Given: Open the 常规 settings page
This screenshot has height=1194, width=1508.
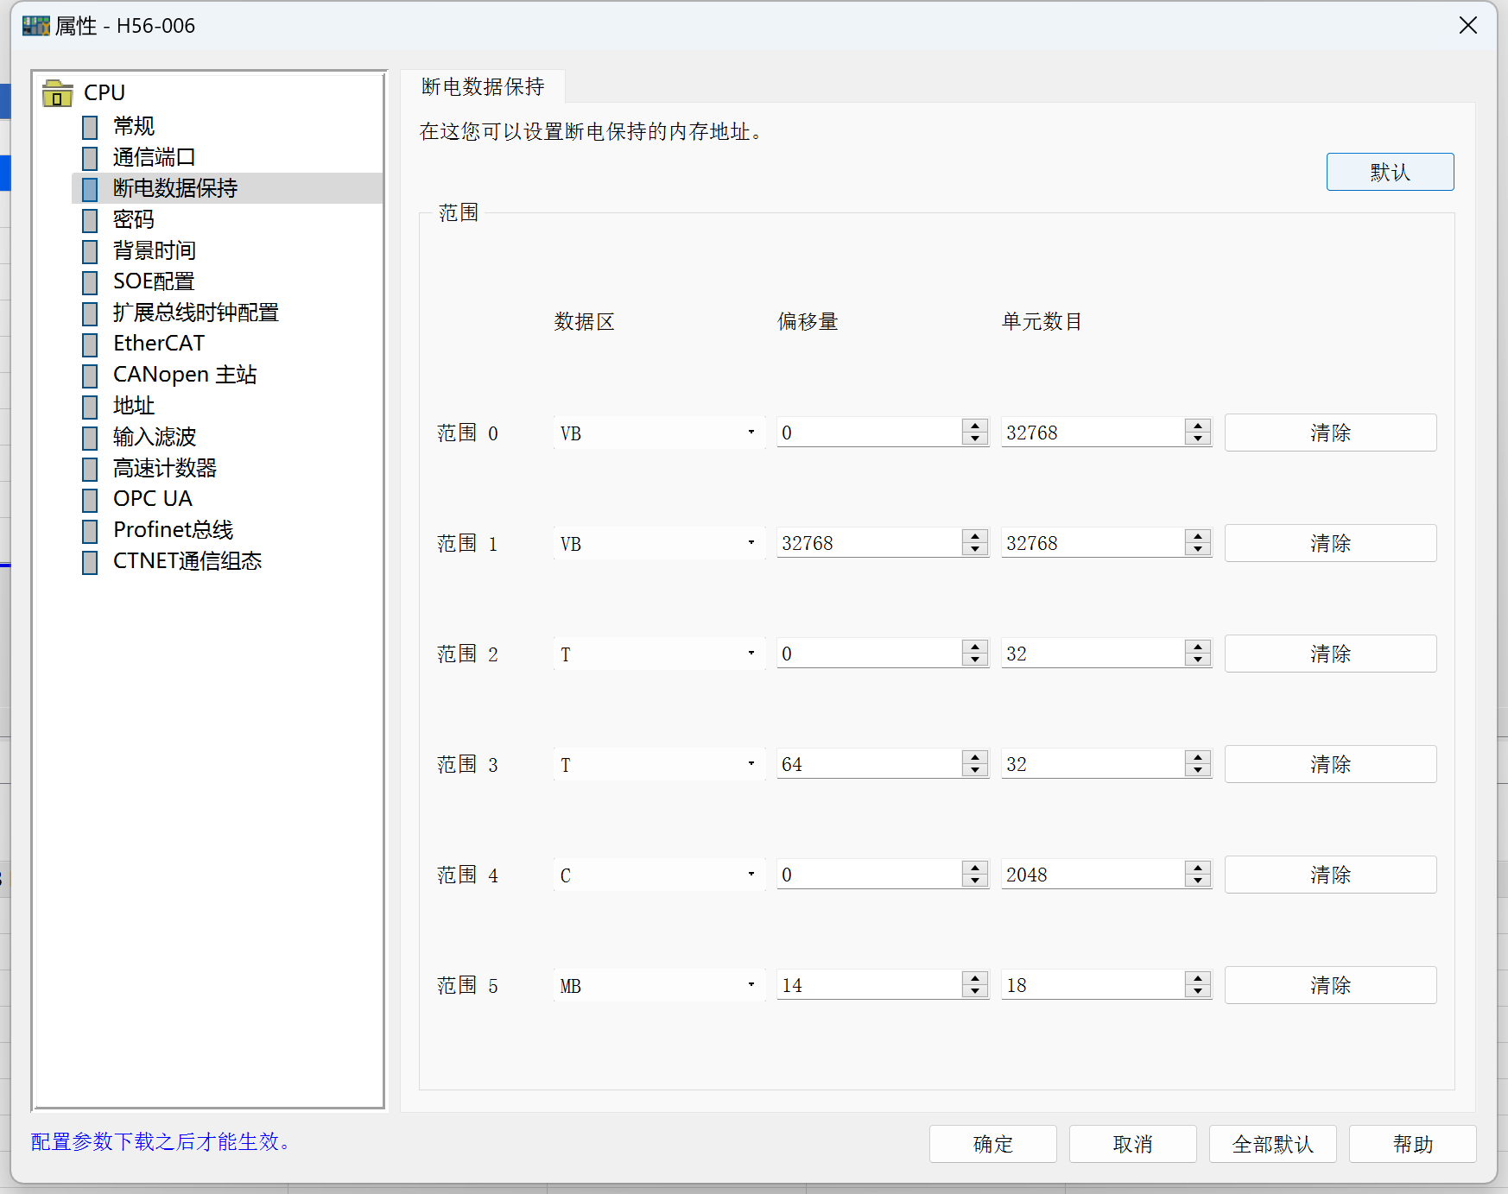Looking at the screenshot, I should tap(134, 126).
